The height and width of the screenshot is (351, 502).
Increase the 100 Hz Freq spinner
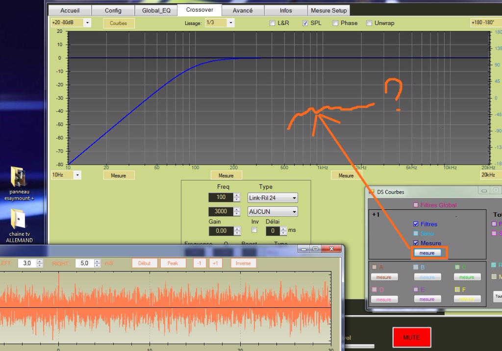(237, 196)
